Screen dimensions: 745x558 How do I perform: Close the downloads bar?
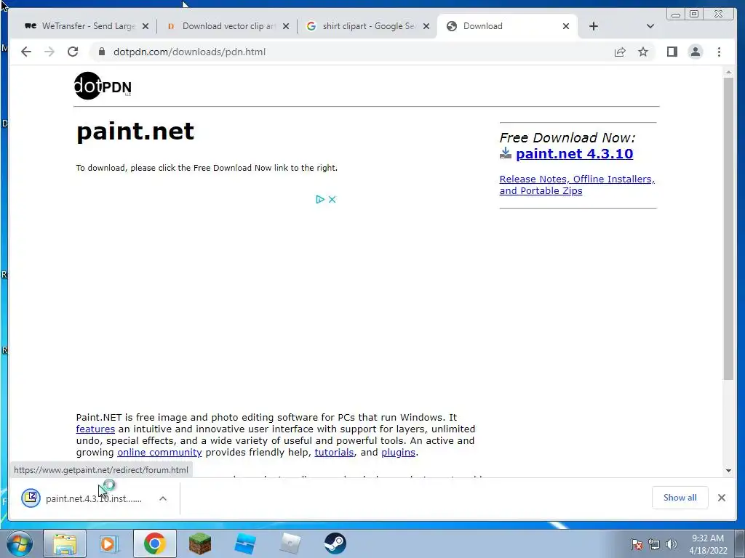click(x=722, y=498)
